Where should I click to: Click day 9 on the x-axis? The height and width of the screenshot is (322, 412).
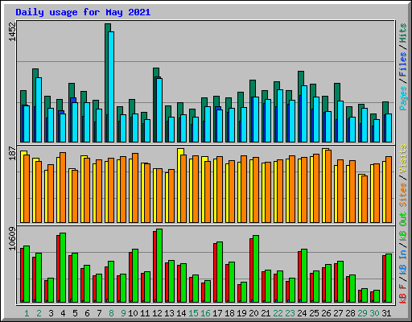point(123,313)
